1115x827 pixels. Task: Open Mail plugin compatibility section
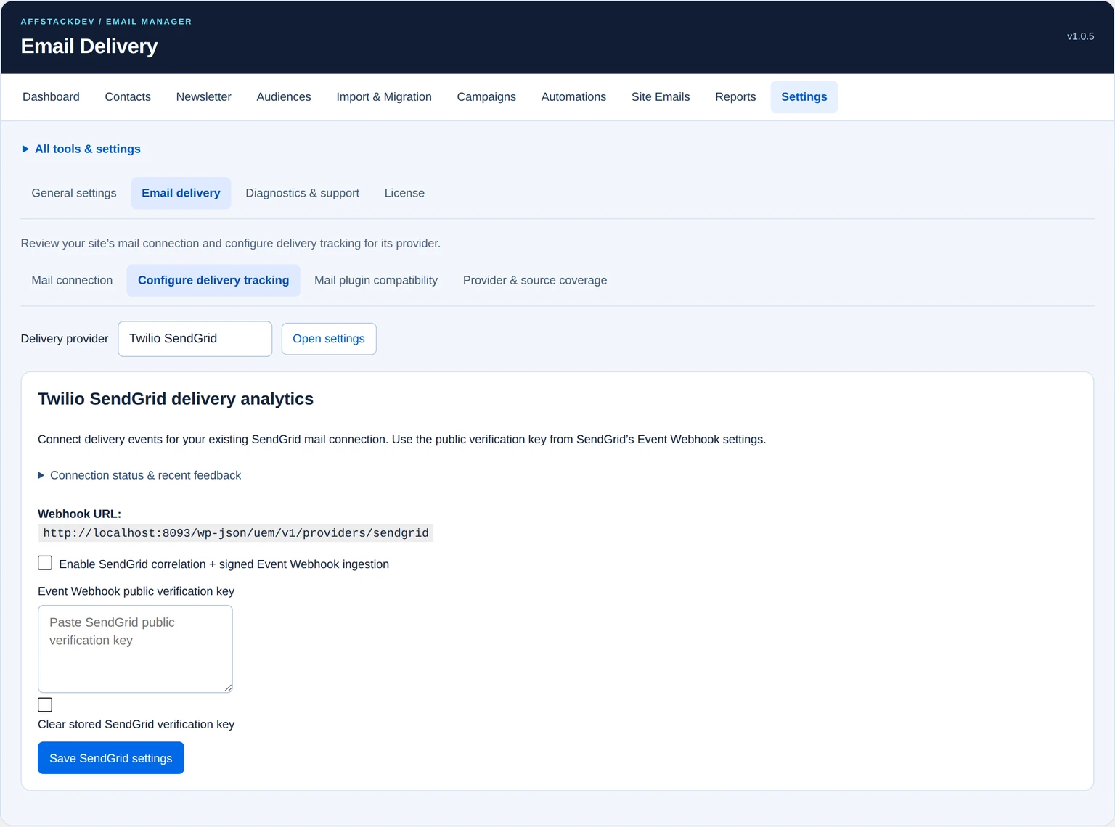coord(376,280)
